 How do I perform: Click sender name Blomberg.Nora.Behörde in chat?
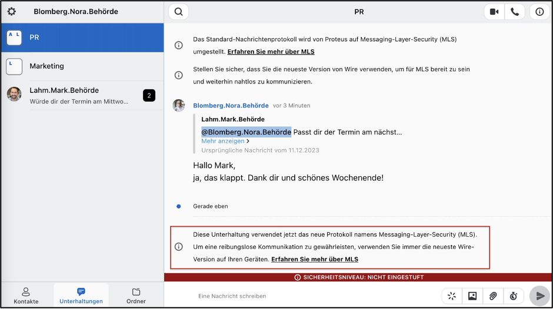(231, 105)
